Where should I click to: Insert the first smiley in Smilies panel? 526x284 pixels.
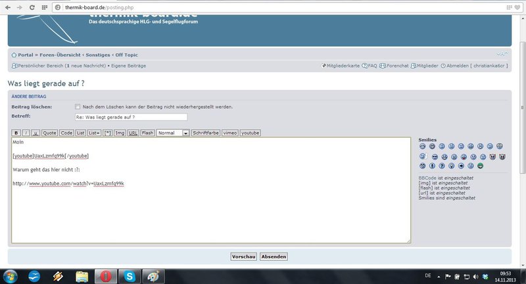click(421, 146)
